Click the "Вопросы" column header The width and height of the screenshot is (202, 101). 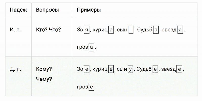[47, 10]
